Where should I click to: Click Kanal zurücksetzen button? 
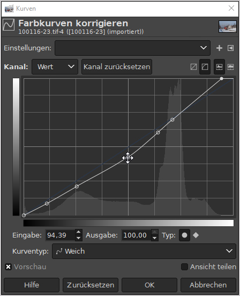coord(117,66)
